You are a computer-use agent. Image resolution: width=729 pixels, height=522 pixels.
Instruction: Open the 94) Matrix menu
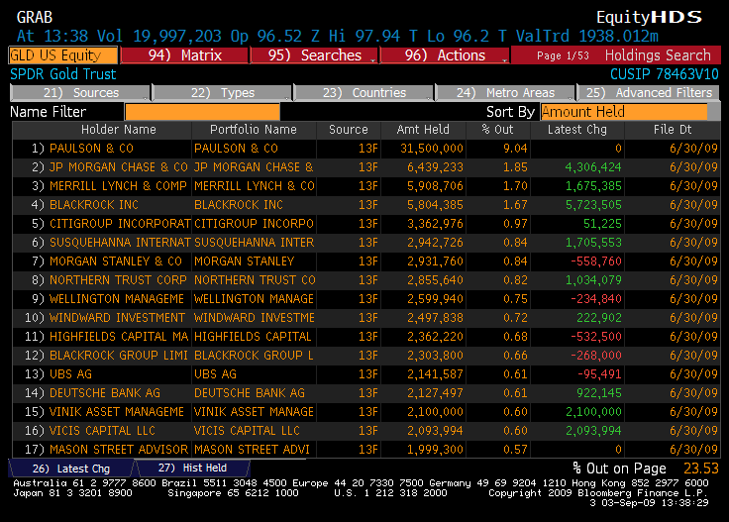point(184,55)
